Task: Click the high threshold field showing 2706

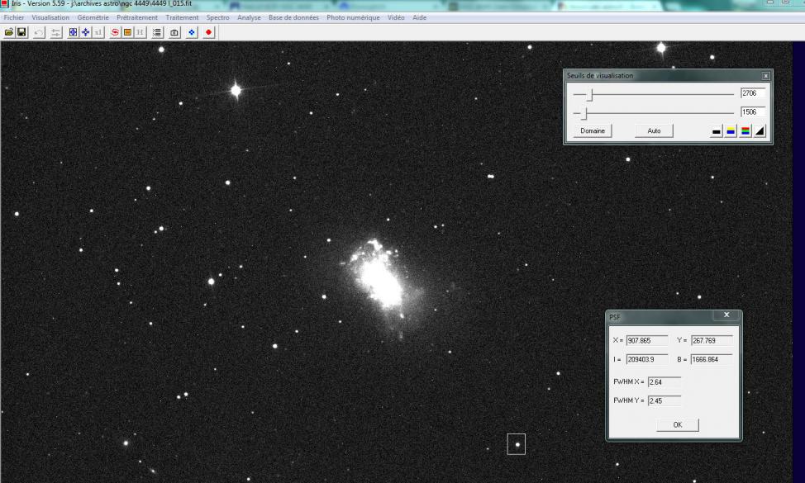Action: tap(753, 93)
